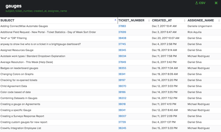Click created date 'Dec 12, 2017 8:40 AM'
The image size is (221, 132).
point(165,110)
